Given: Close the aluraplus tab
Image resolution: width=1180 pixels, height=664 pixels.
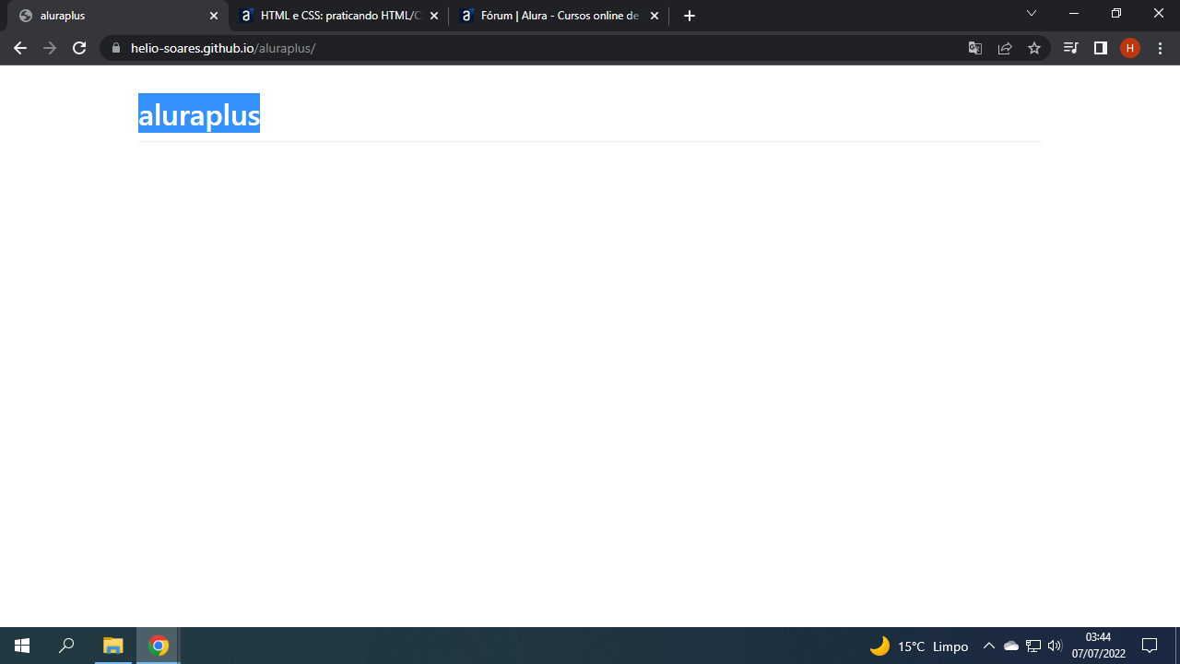Looking at the screenshot, I should 214,16.
